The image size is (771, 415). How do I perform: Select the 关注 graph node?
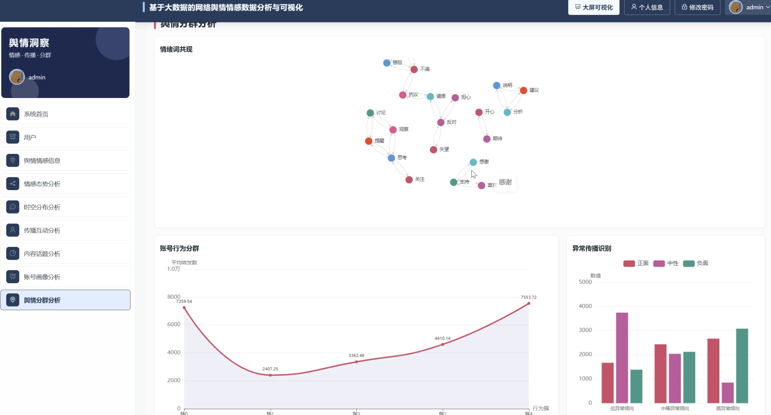click(409, 180)
